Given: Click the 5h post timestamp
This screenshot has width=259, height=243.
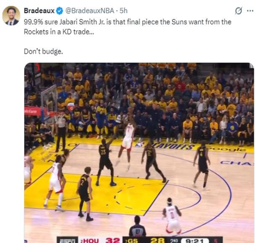Looking at the screenshot, I should coord(124,11).
